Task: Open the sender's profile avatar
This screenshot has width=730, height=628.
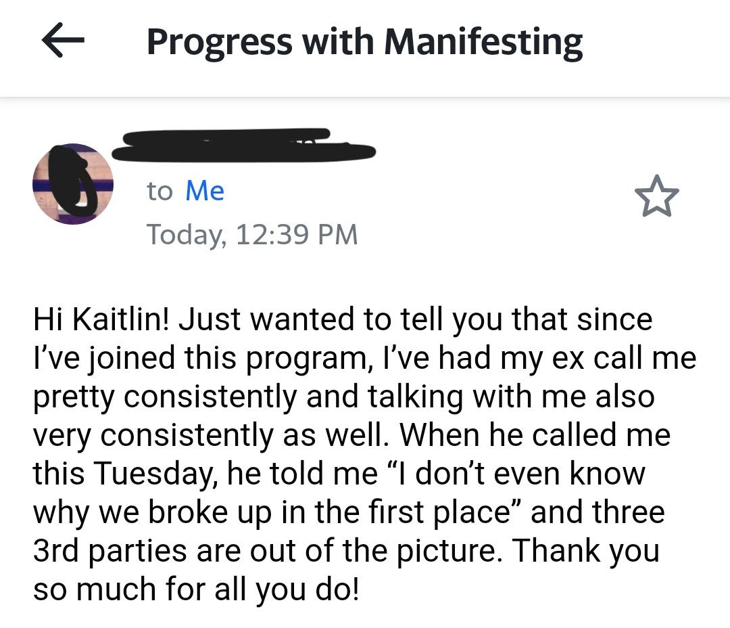Action: pyautogui.click(x=72, y=184)
